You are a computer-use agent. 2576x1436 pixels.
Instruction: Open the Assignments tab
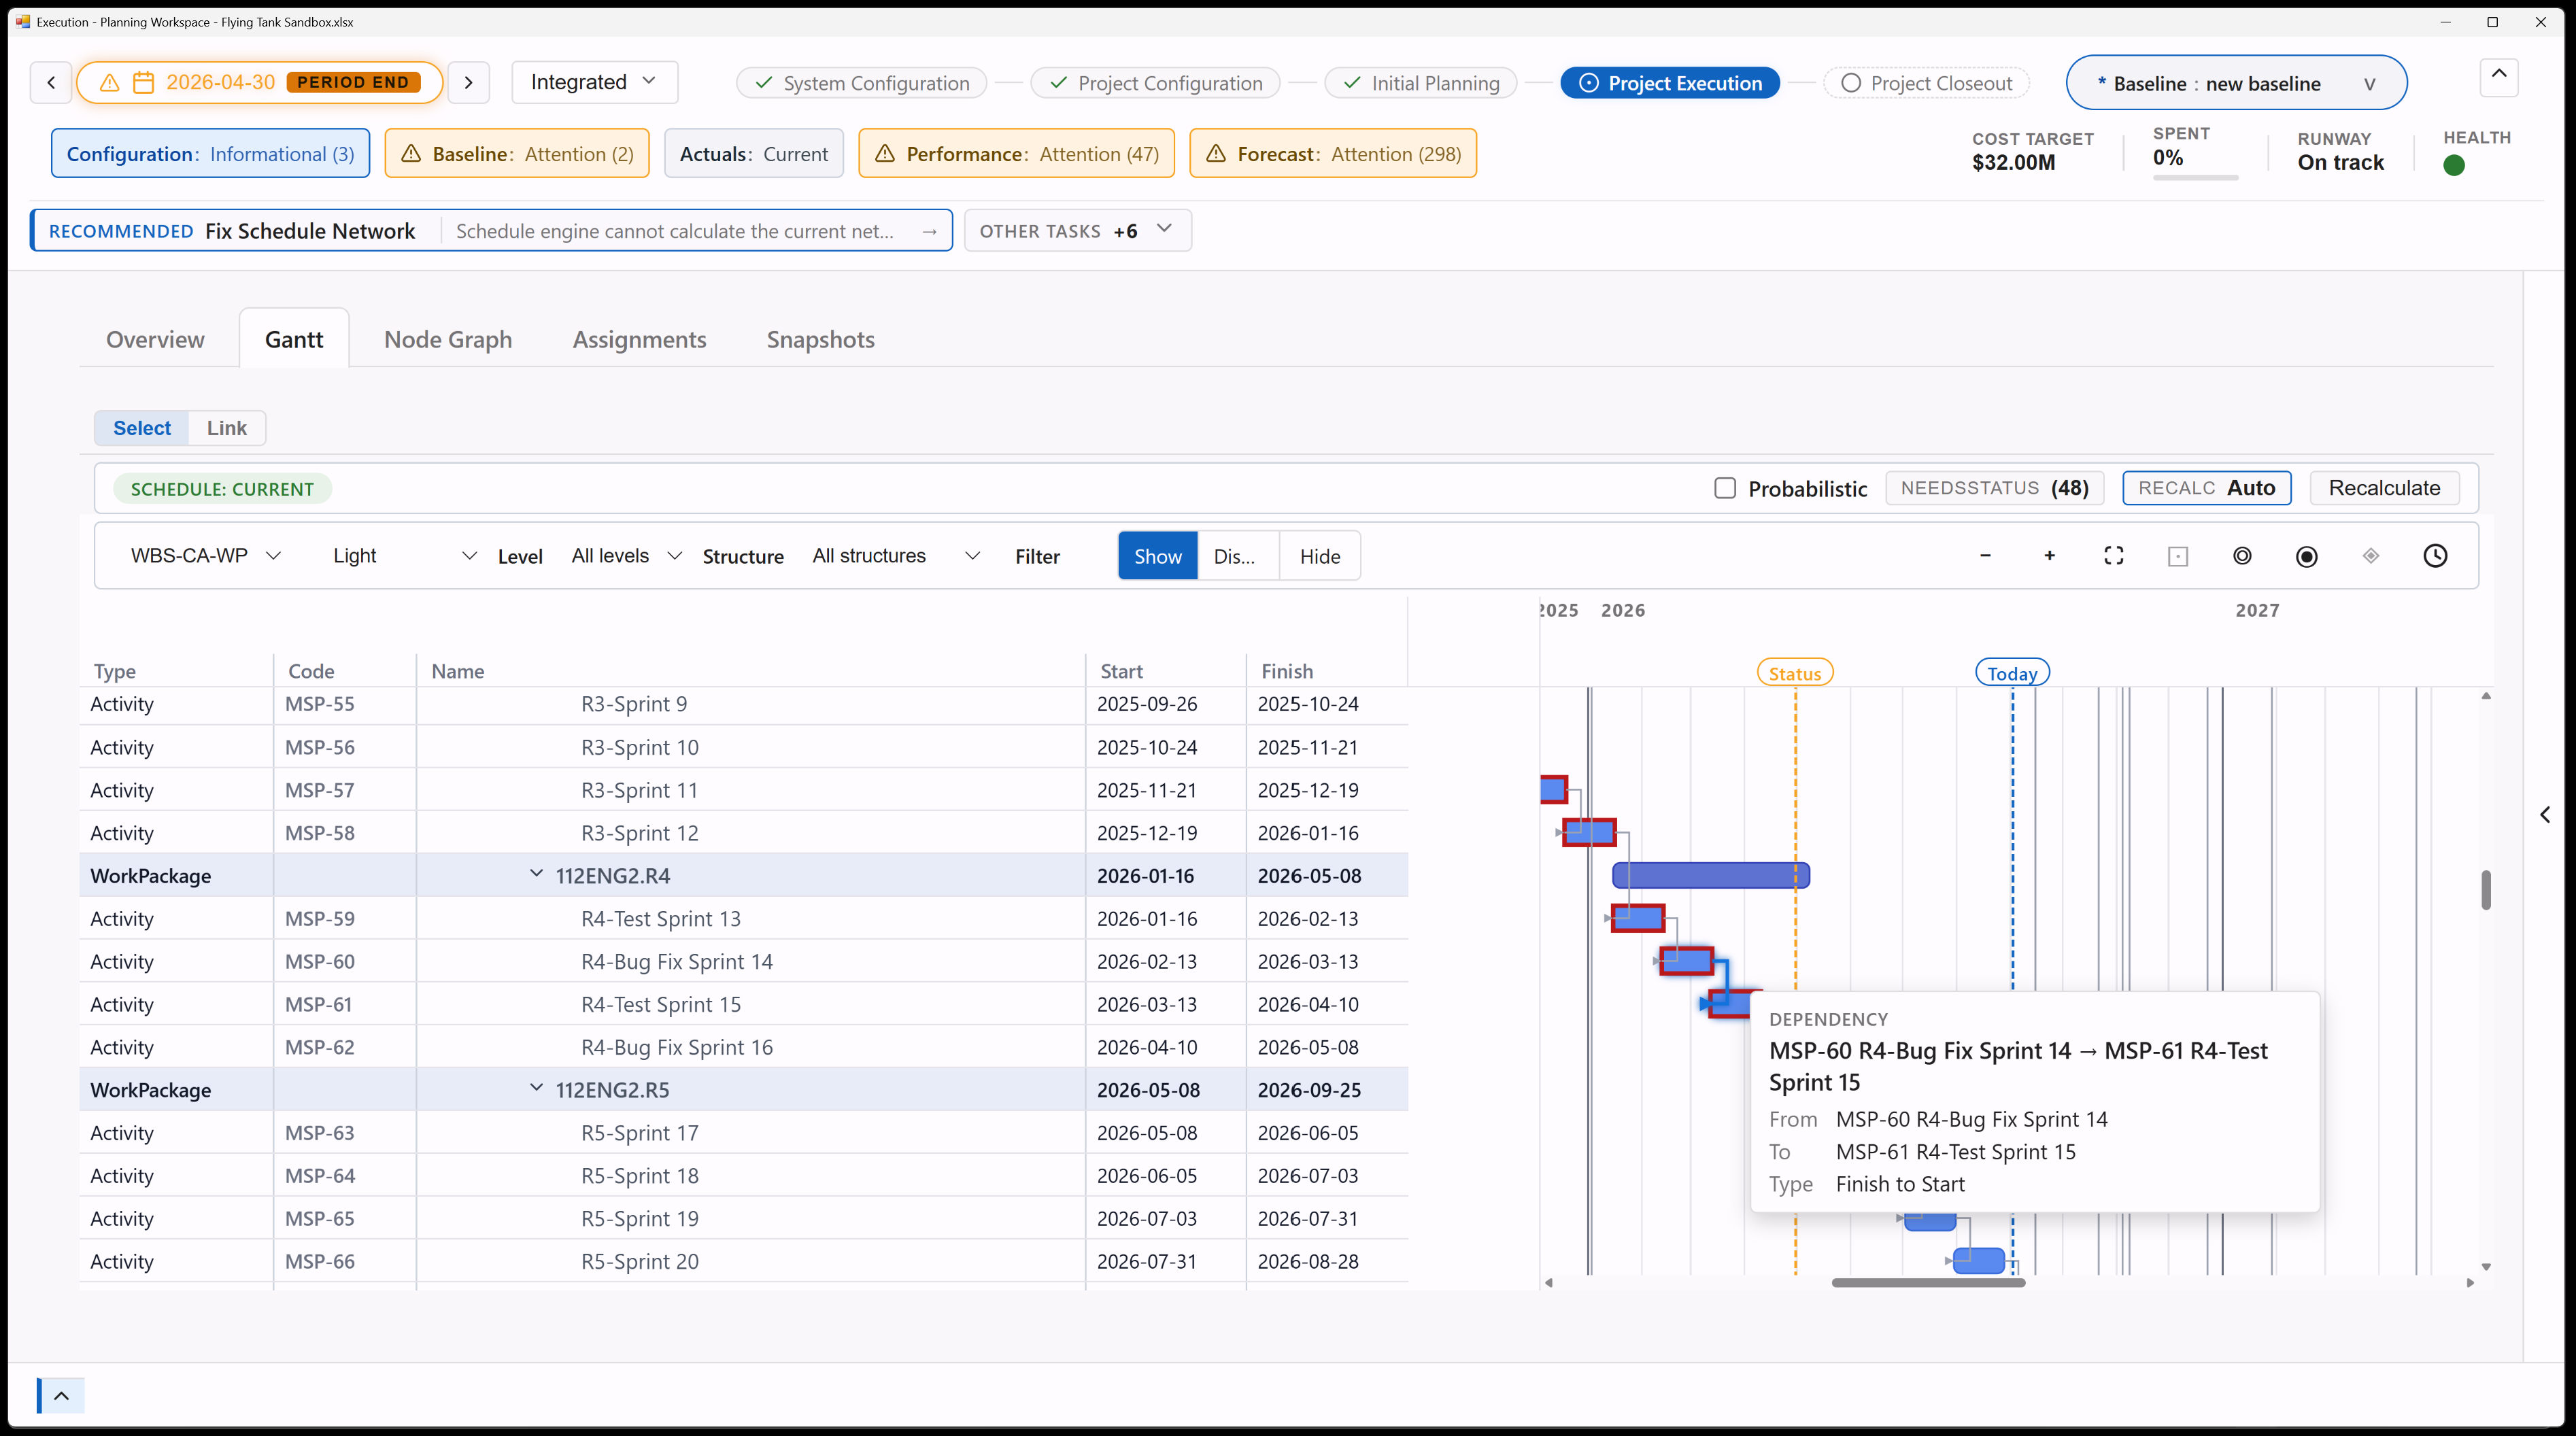click(x=639, y=339)
